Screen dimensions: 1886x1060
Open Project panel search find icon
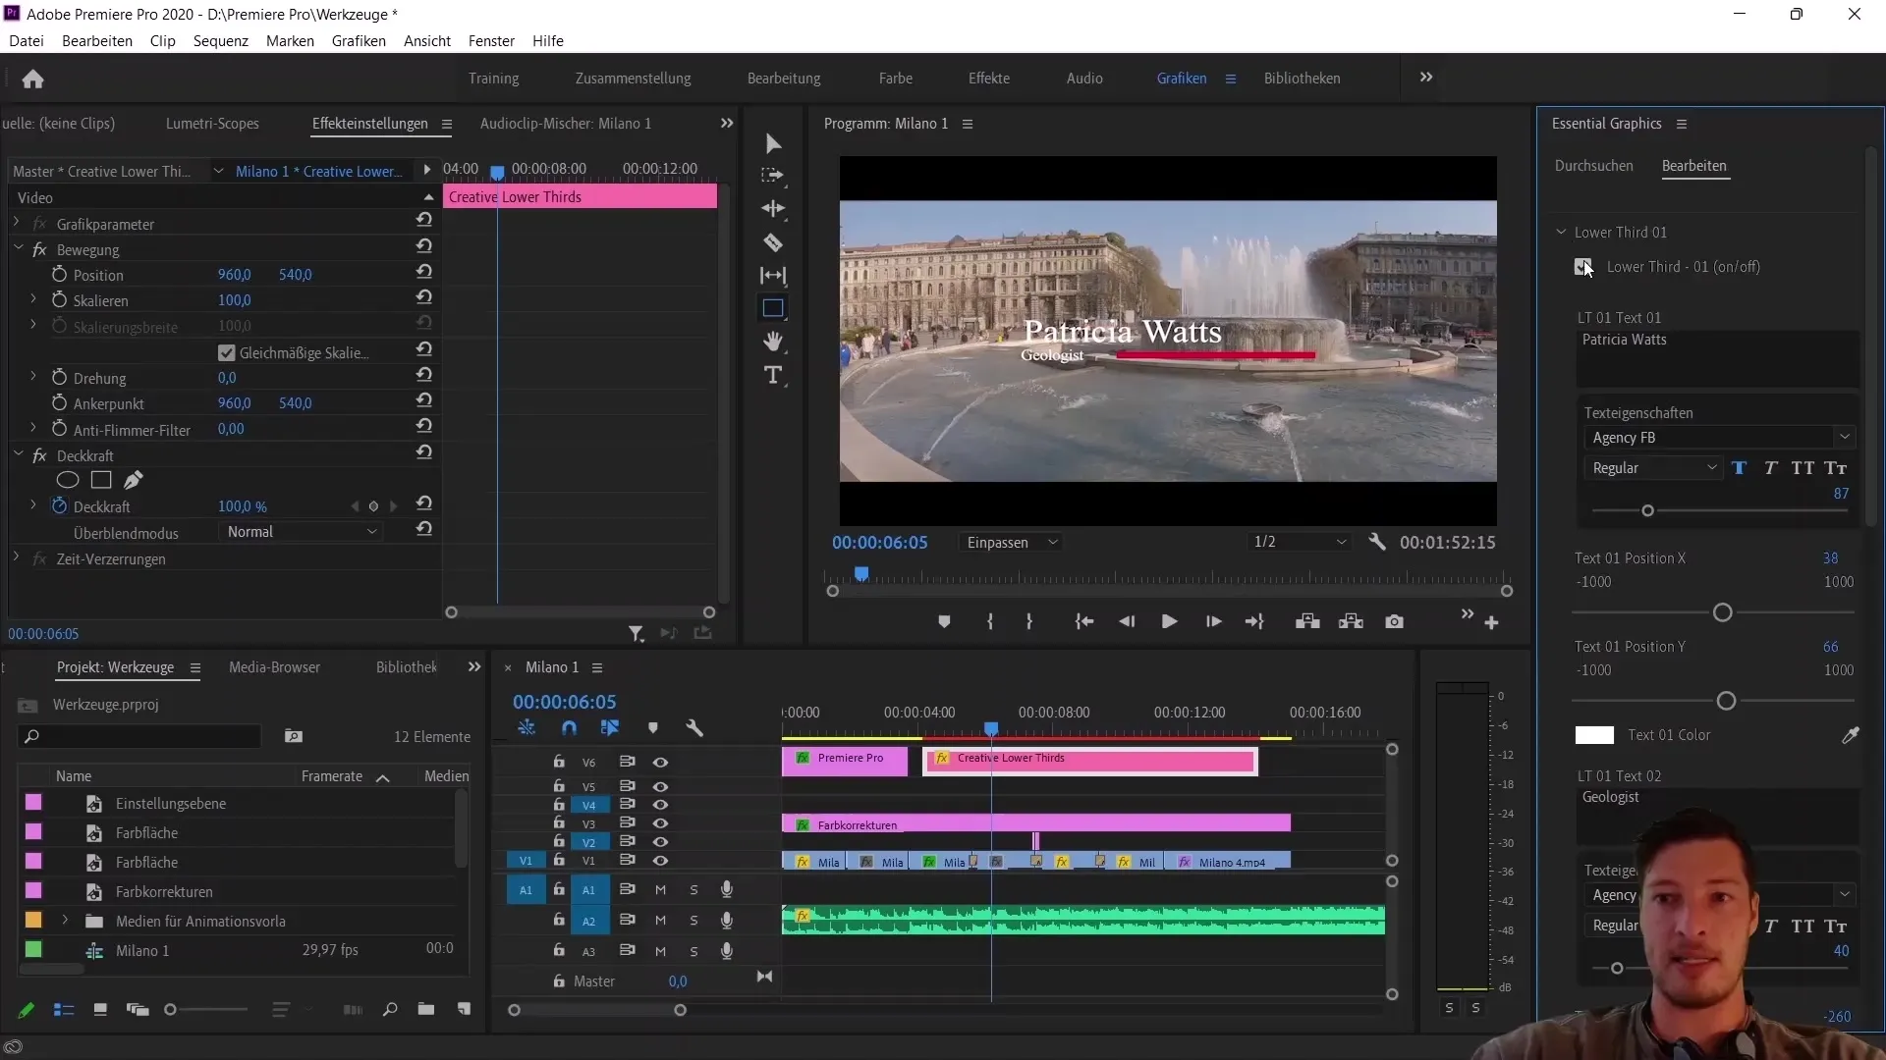pos(390,1009)
